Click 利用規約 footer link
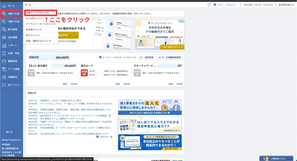The height and width of the screenshot is (161, 297). [x=6, y=145]
